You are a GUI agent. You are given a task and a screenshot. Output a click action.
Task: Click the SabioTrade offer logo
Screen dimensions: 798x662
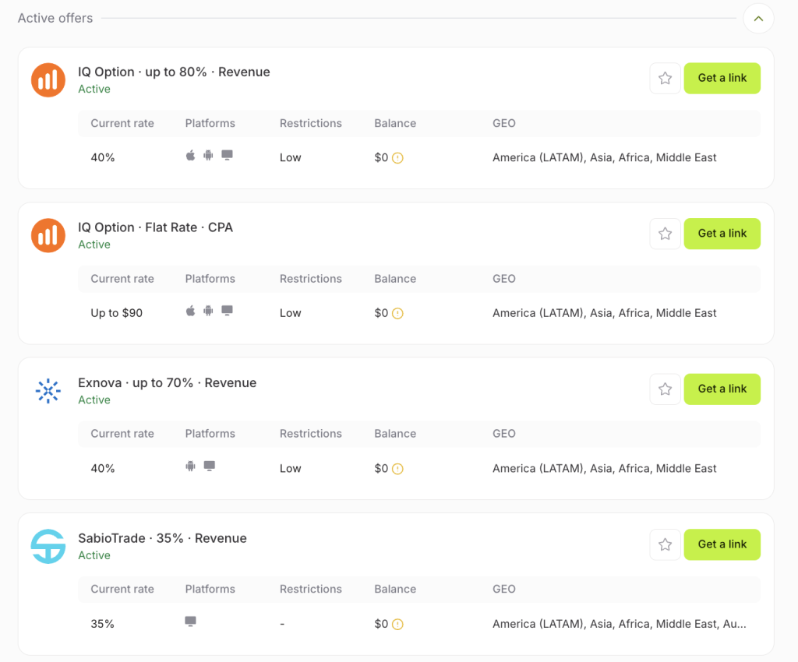click(x=48, y=547)
